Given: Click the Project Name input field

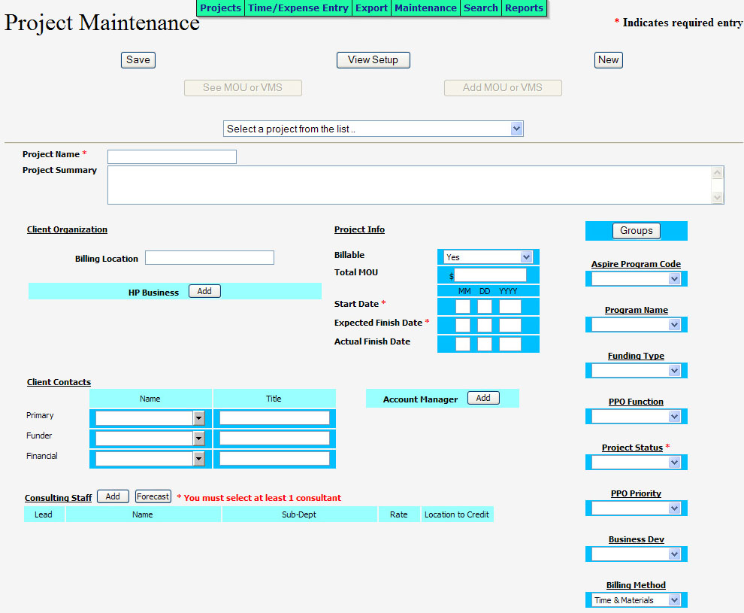Looking at the screenshot, I should [x=172, y=156].
